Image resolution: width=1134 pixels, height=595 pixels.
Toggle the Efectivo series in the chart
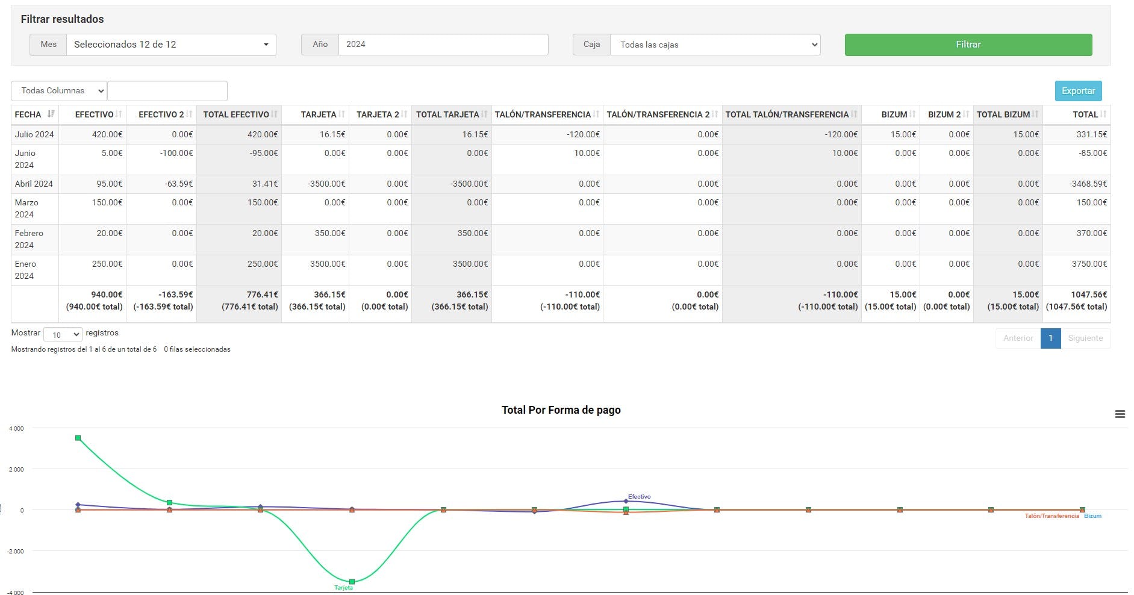tap(639, 497)
